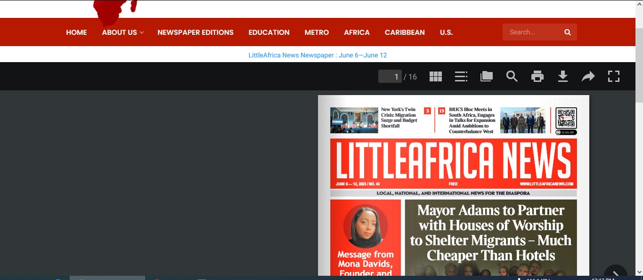
Task: Click the 'FREE' label on the masthead
Action: (453, 184)
